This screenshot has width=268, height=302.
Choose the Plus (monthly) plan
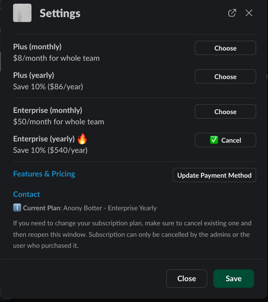coord(225,48)
